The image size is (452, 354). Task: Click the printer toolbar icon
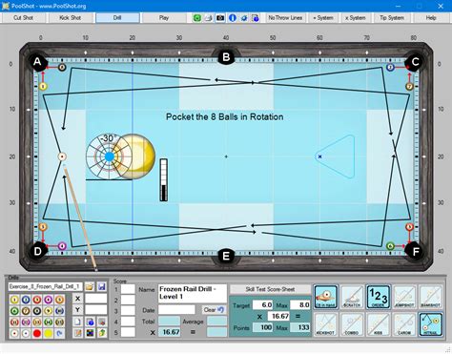click(x=209, y=18)
